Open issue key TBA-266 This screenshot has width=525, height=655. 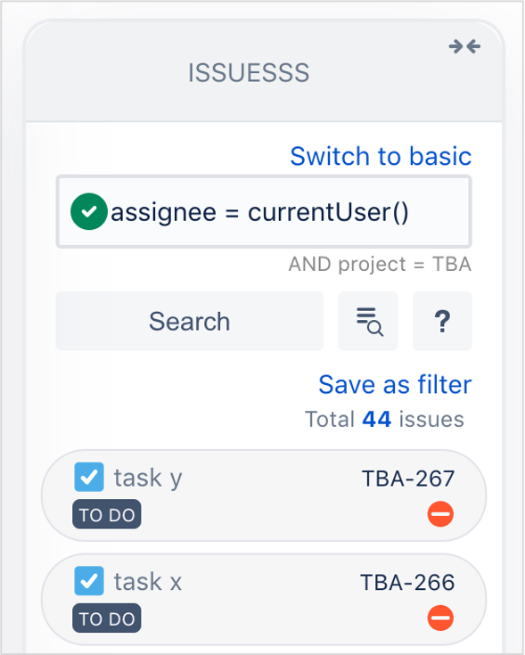point(407,582)
